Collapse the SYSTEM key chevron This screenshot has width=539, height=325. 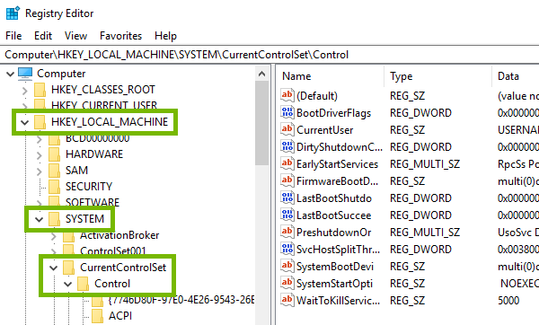(x=39, y=219)
